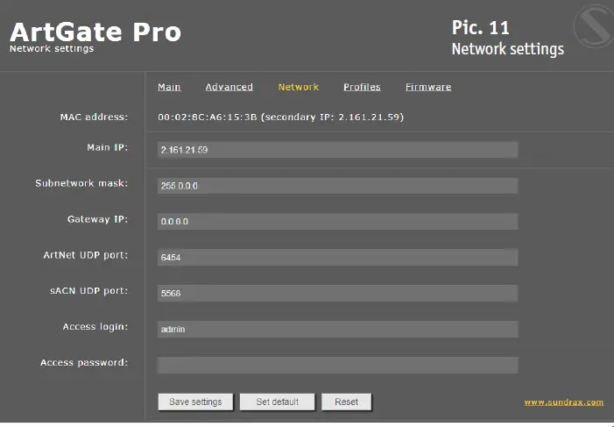614x427 pixels.
Task: Open the Main tab
Action: 169,87
